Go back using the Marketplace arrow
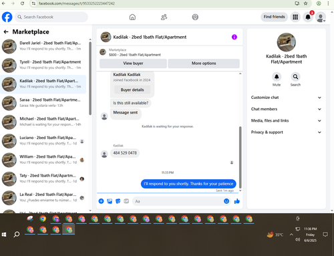The width and height of the screenshot is (334, 256). 6,32
